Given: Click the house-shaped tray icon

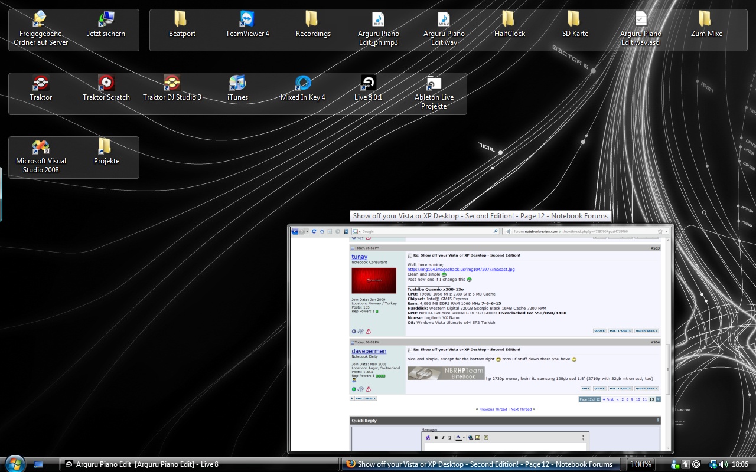Looking at the screenshot, I should [x=685, y=464].
